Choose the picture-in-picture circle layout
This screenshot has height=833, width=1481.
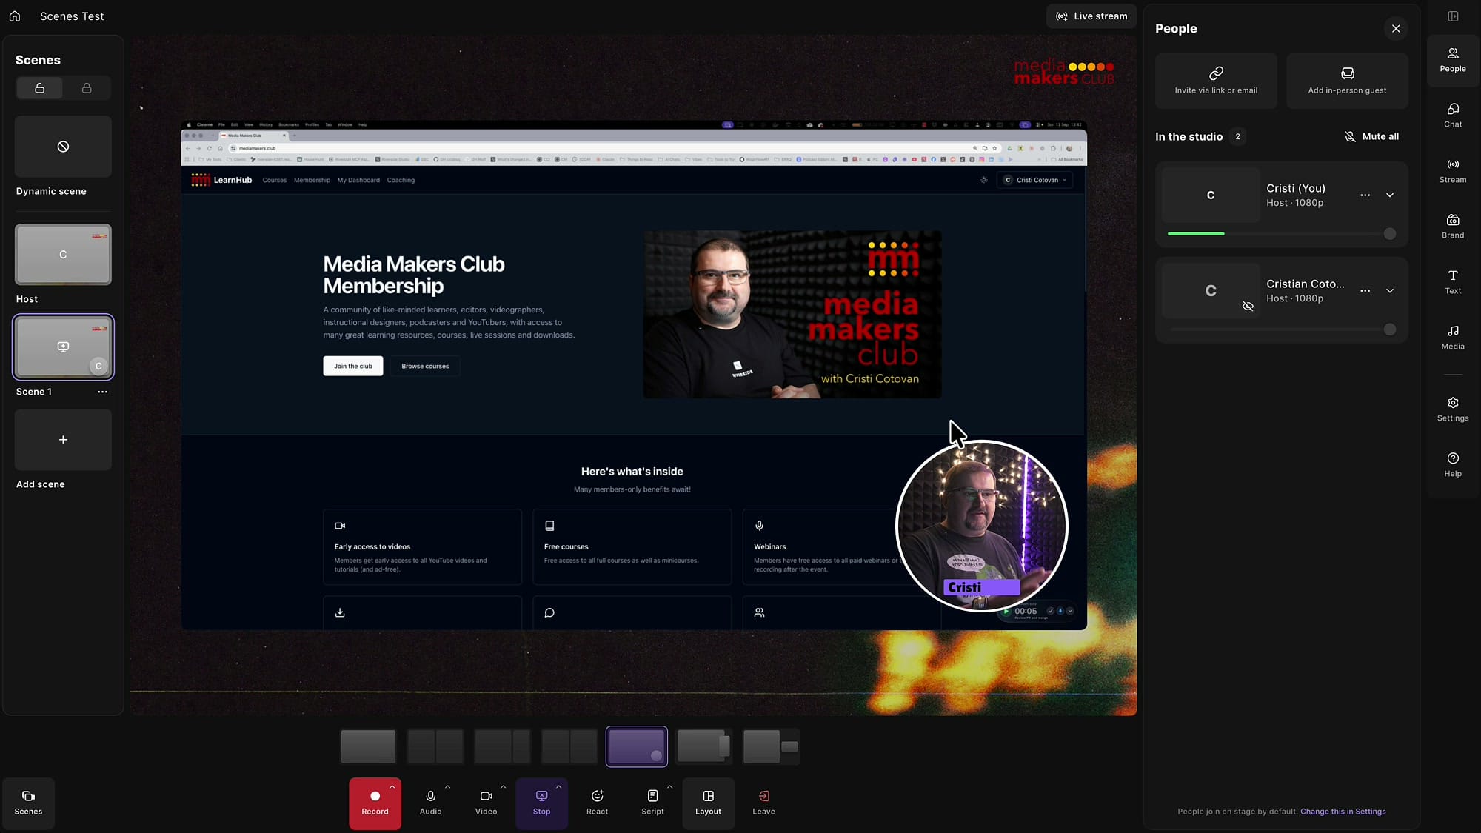click(636, 746)
